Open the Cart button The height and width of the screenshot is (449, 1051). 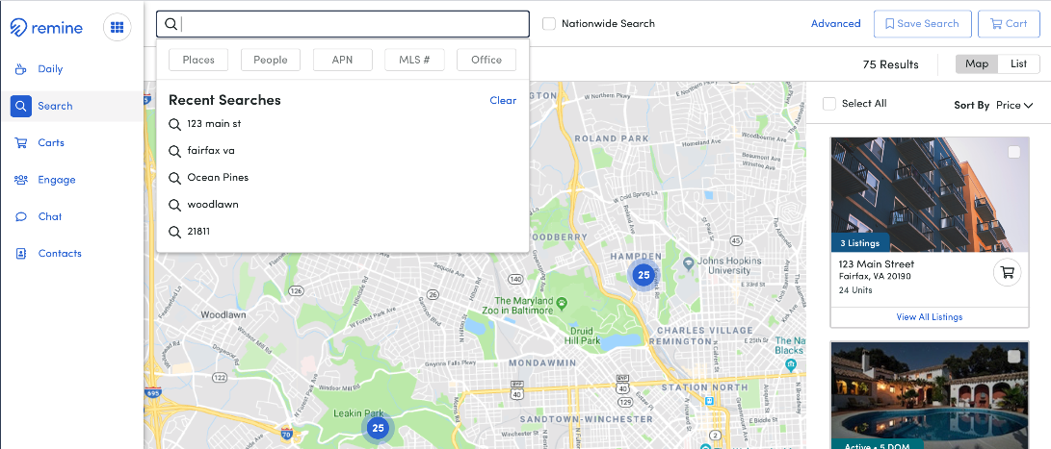pyautogui.click(x=1009, y=23)
